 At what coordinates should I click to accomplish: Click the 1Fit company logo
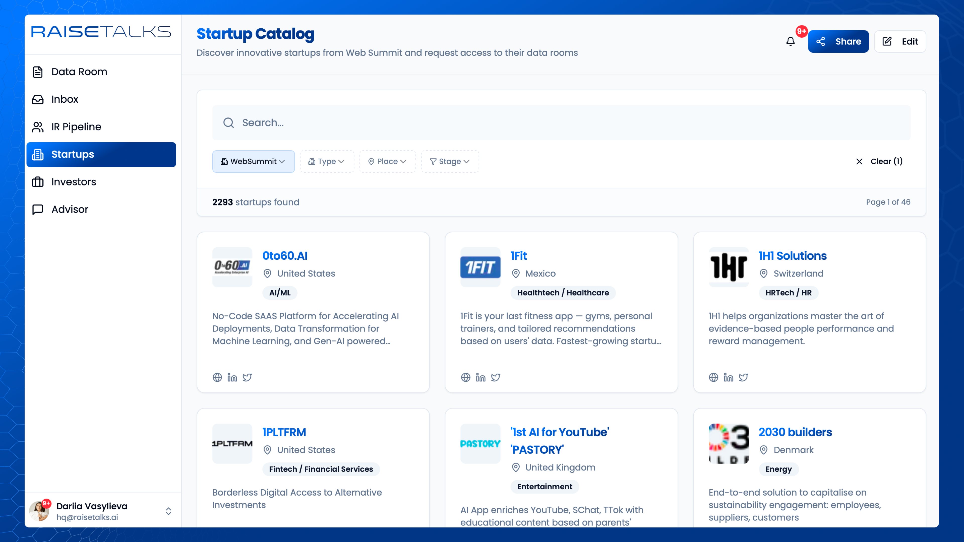[x=480, y=267]
